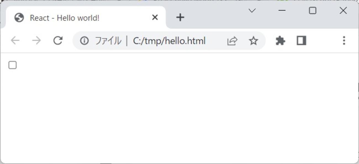The height and width of the screenshot is (164, 359).
Task: Click the 'ファイル' label in address bar
Action: click(108, 41)
